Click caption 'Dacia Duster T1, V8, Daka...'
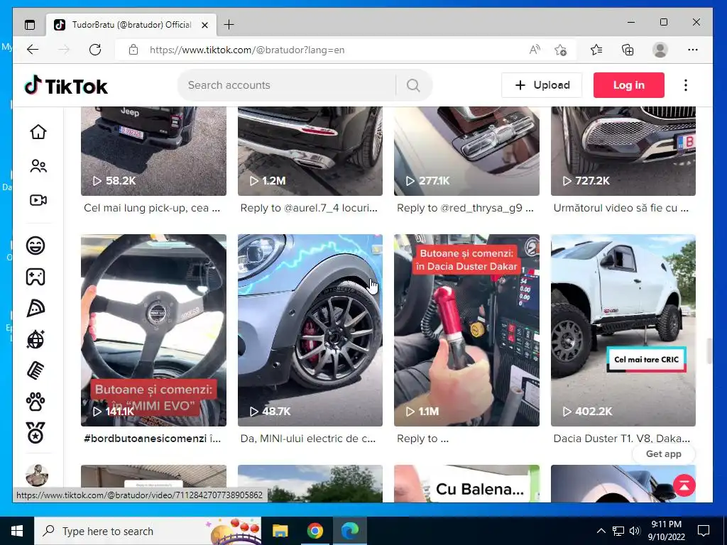 622,439
